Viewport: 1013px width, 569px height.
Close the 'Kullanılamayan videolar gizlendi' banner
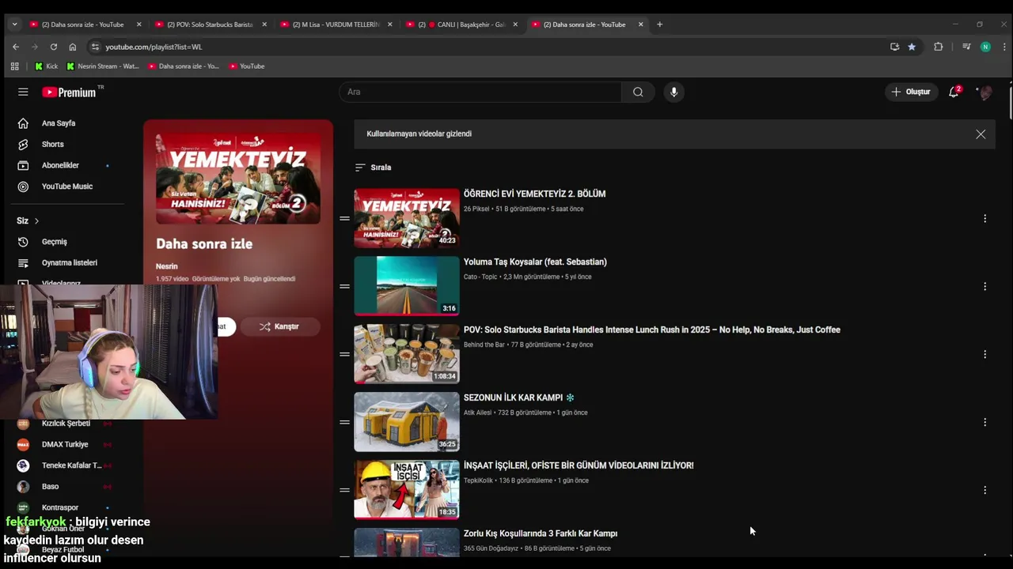click(x=981, y=134)
